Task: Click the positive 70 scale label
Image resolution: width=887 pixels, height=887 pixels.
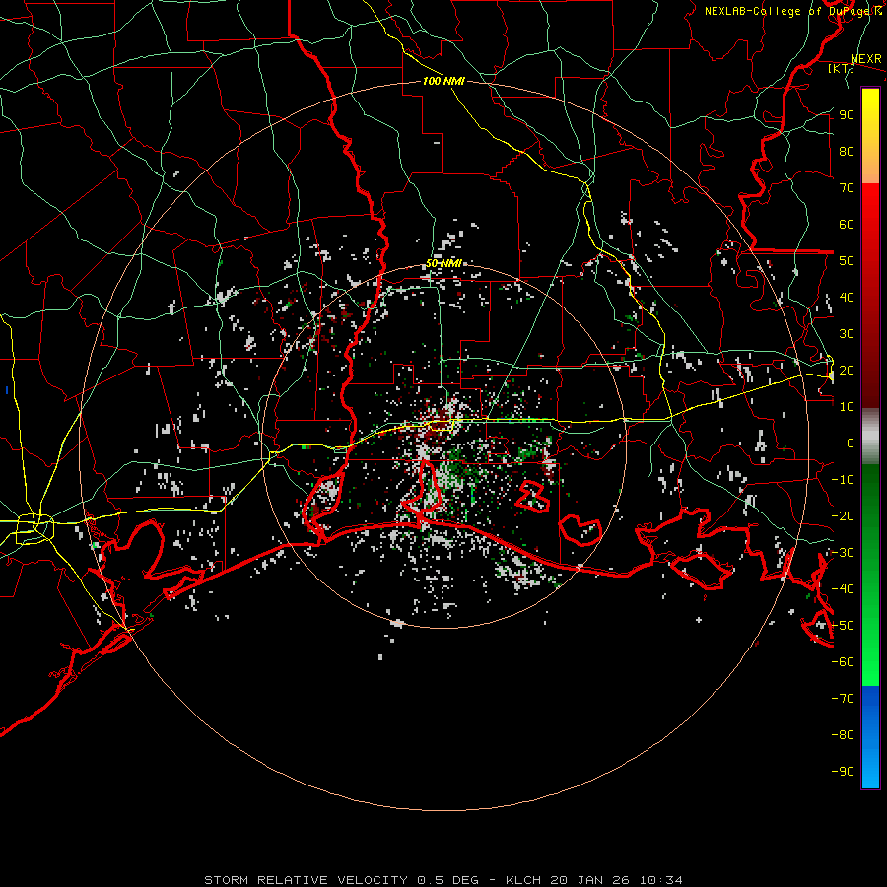Action: (847, 188)
